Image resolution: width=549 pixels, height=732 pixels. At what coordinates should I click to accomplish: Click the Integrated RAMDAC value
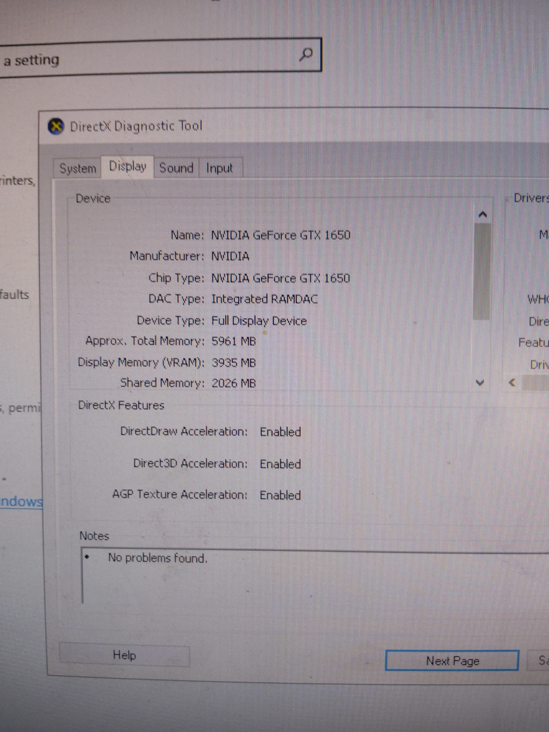point(264,299)
